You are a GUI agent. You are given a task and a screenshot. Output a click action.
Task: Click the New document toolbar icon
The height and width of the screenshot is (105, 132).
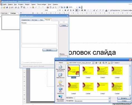point(1,7)
